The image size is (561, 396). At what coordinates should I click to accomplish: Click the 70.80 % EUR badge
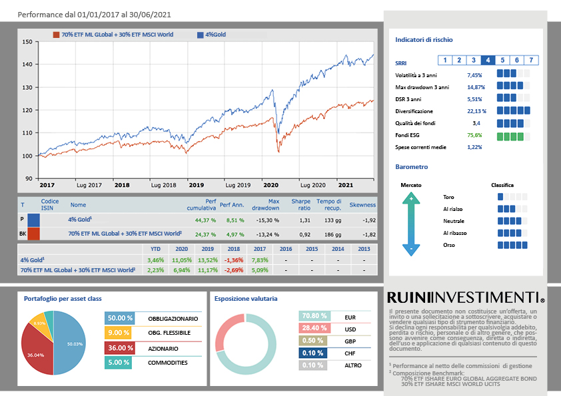click(314, 316)
